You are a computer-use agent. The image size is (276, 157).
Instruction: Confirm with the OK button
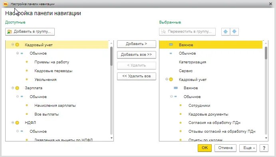click(x=205, y=148)
